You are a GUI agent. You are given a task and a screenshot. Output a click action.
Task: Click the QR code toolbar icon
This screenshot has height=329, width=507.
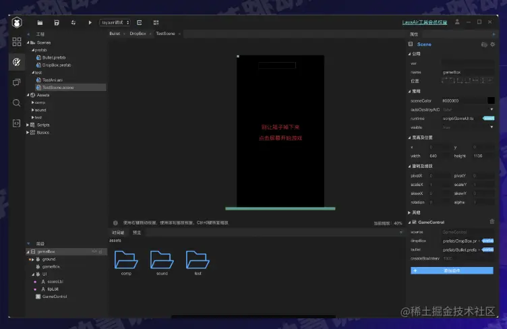[x=156, y=23]
